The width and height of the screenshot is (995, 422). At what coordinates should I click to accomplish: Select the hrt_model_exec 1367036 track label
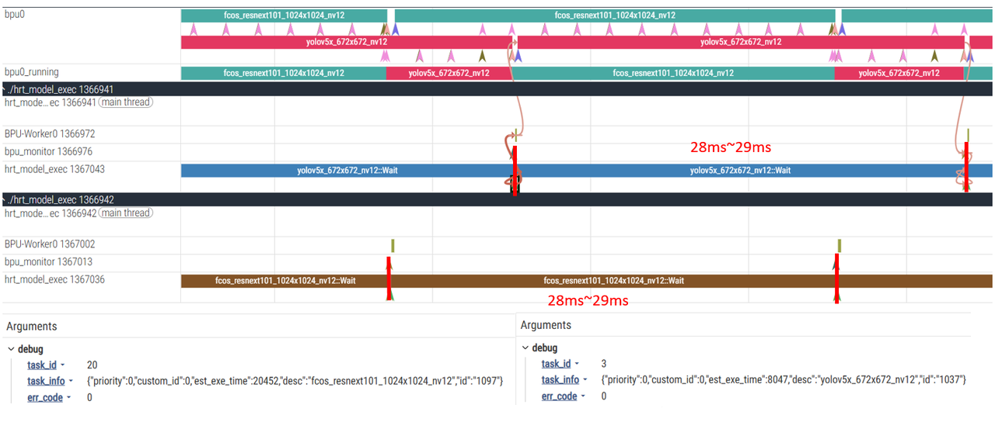point(54,280)
